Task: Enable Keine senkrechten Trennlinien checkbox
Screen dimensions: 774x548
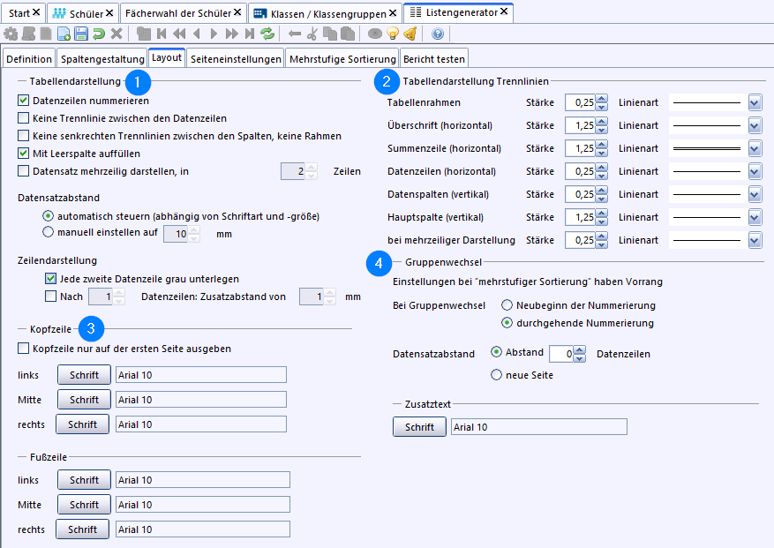Action: (23, 136)
